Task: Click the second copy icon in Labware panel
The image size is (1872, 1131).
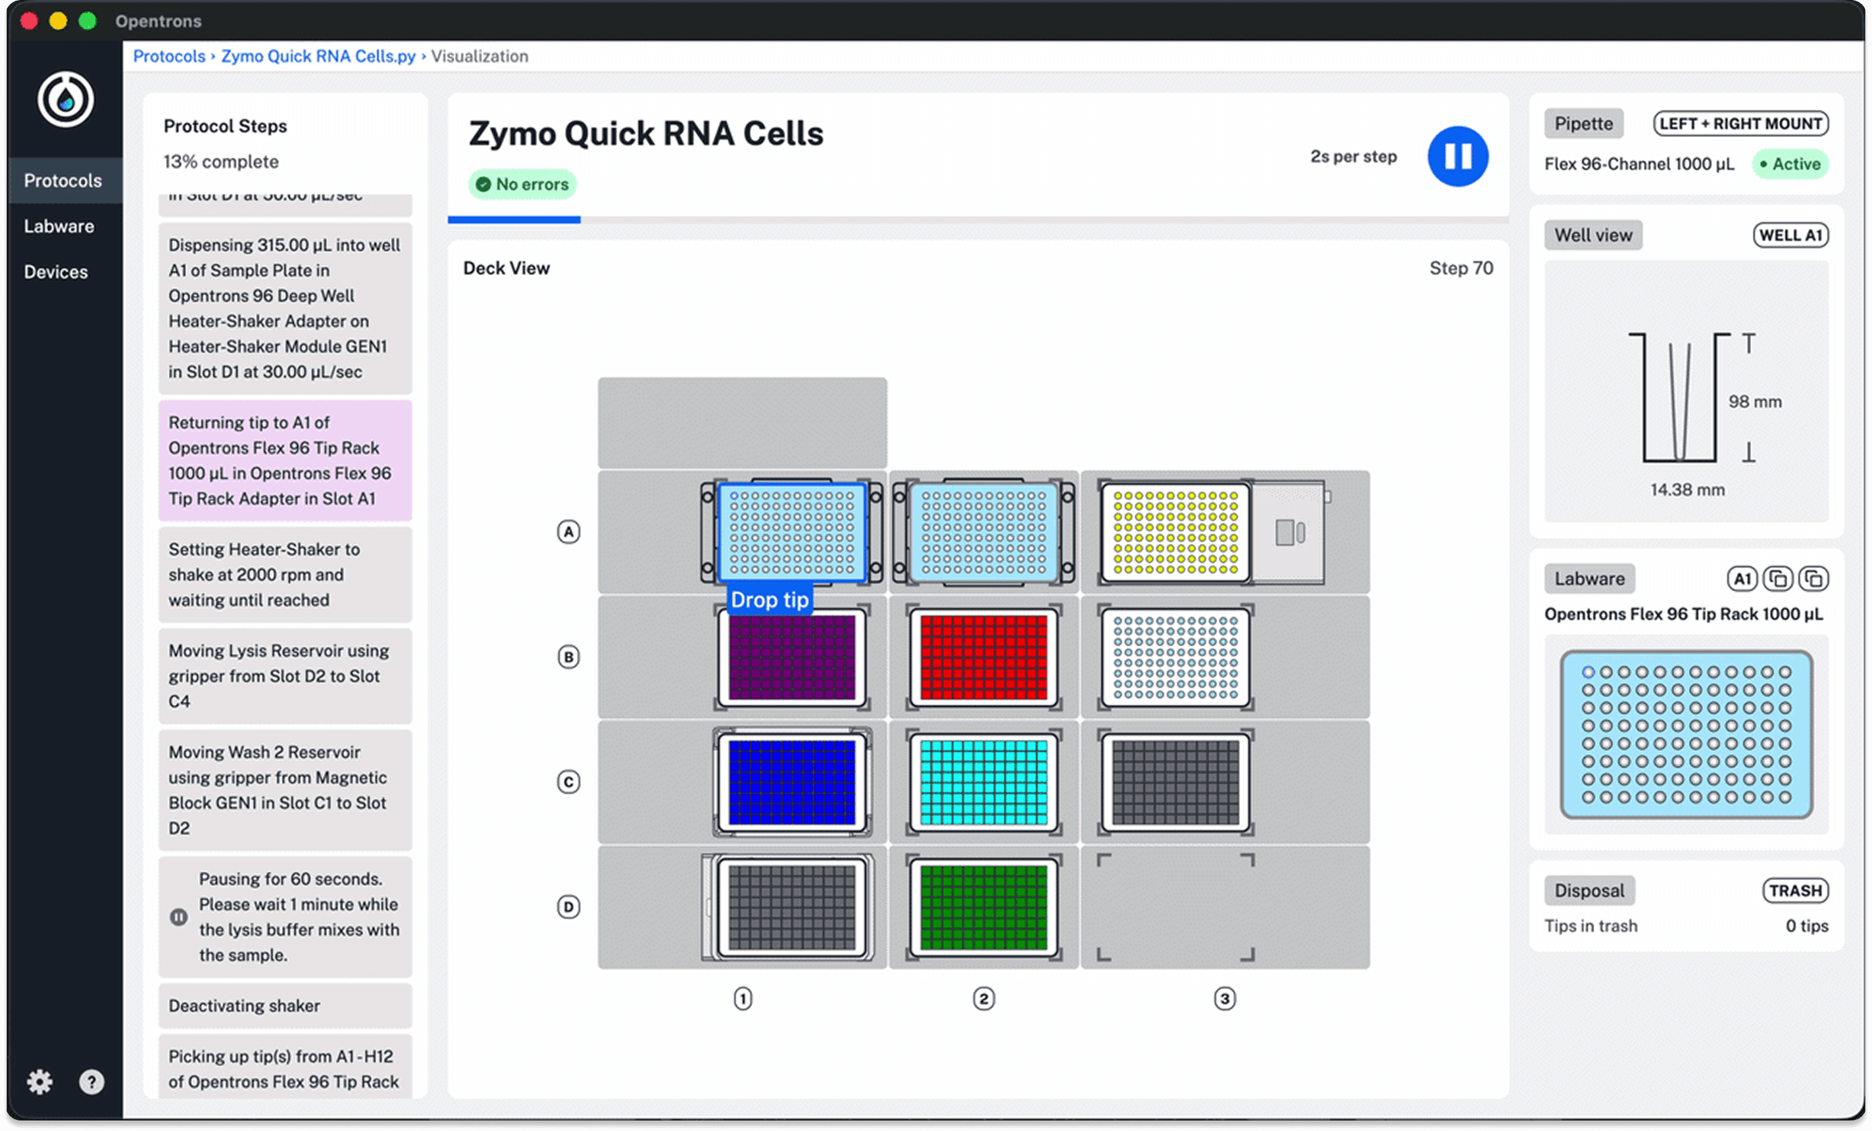Action: (x=1813, y=579)
